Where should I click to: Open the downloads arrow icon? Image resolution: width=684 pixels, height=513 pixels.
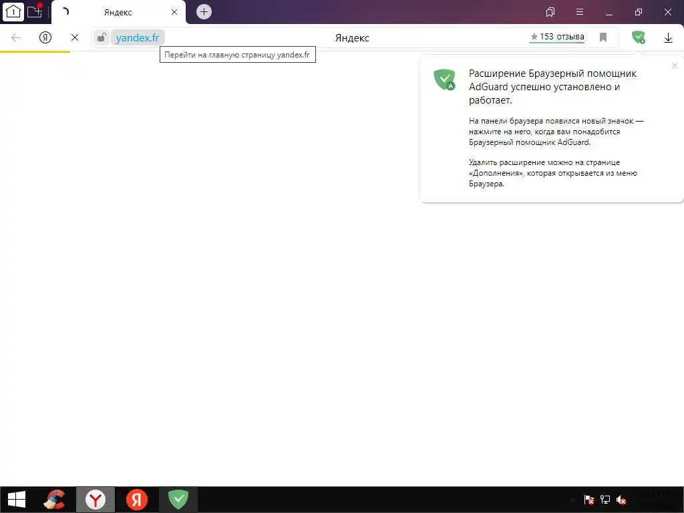668,38
